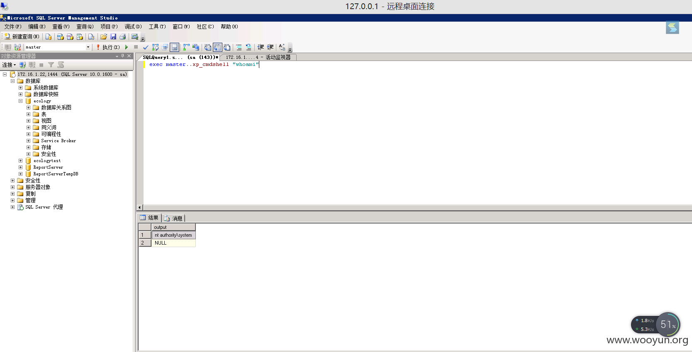
Task: Expand the ecologytest database
Action: pos(20,160)
